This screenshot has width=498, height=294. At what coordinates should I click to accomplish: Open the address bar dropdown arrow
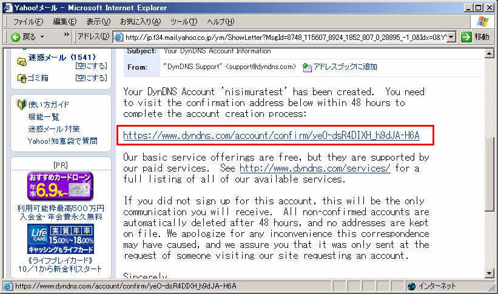(452, 37)
